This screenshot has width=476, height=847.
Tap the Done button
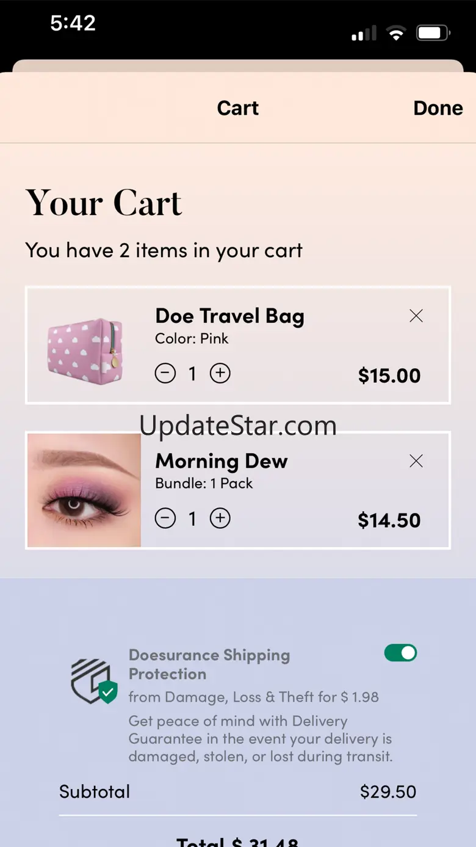pyautogui.click(x=438, y=108)
